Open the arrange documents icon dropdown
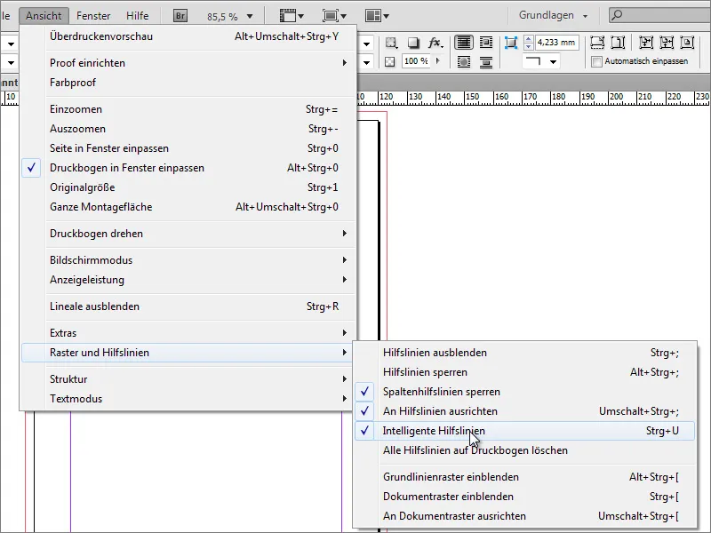This screenshot has height=533, width=711. [377, 16]
